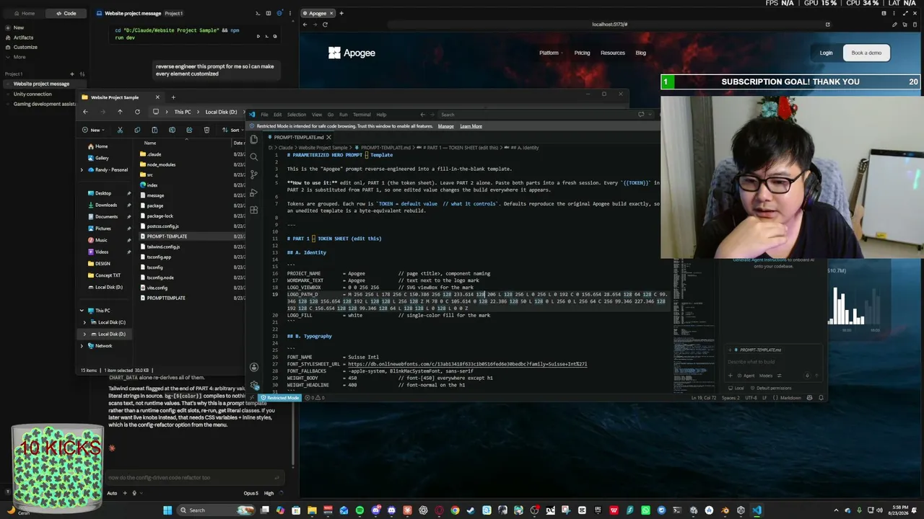Open the font stylesheet URL in the editor

click(467, 364)
